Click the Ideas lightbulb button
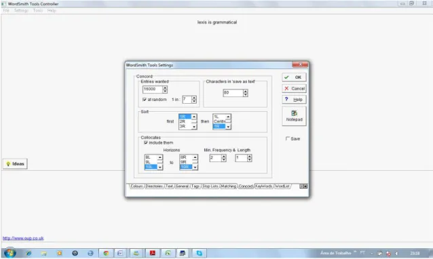 15,164
